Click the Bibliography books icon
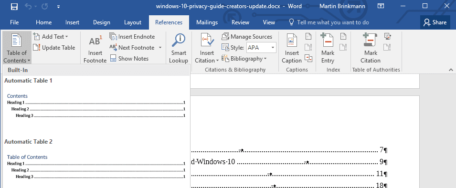 pyautogui.click(x=225, y=58)
